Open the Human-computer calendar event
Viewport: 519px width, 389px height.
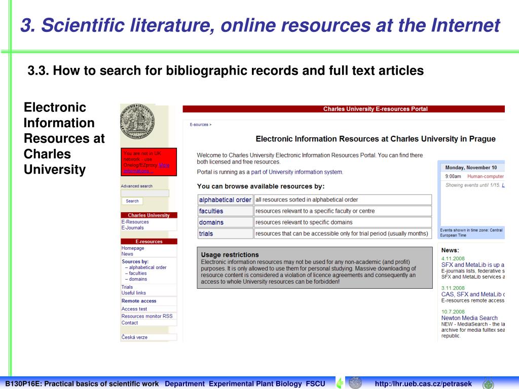coord(486,176)
